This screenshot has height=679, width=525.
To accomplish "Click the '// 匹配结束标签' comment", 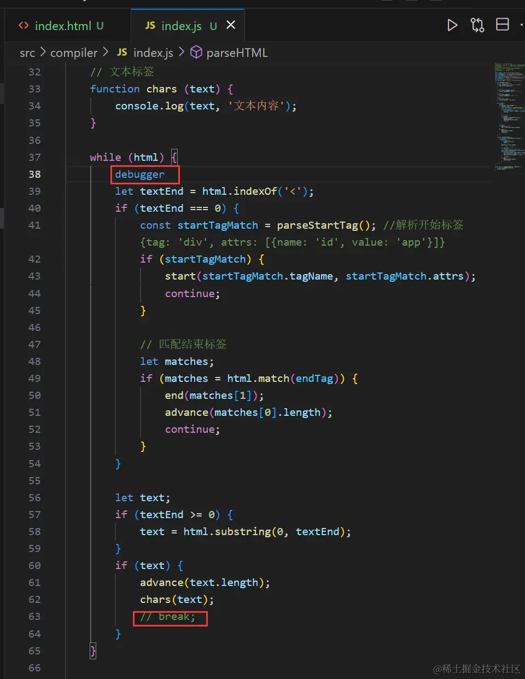I will (x=183, y=344).
